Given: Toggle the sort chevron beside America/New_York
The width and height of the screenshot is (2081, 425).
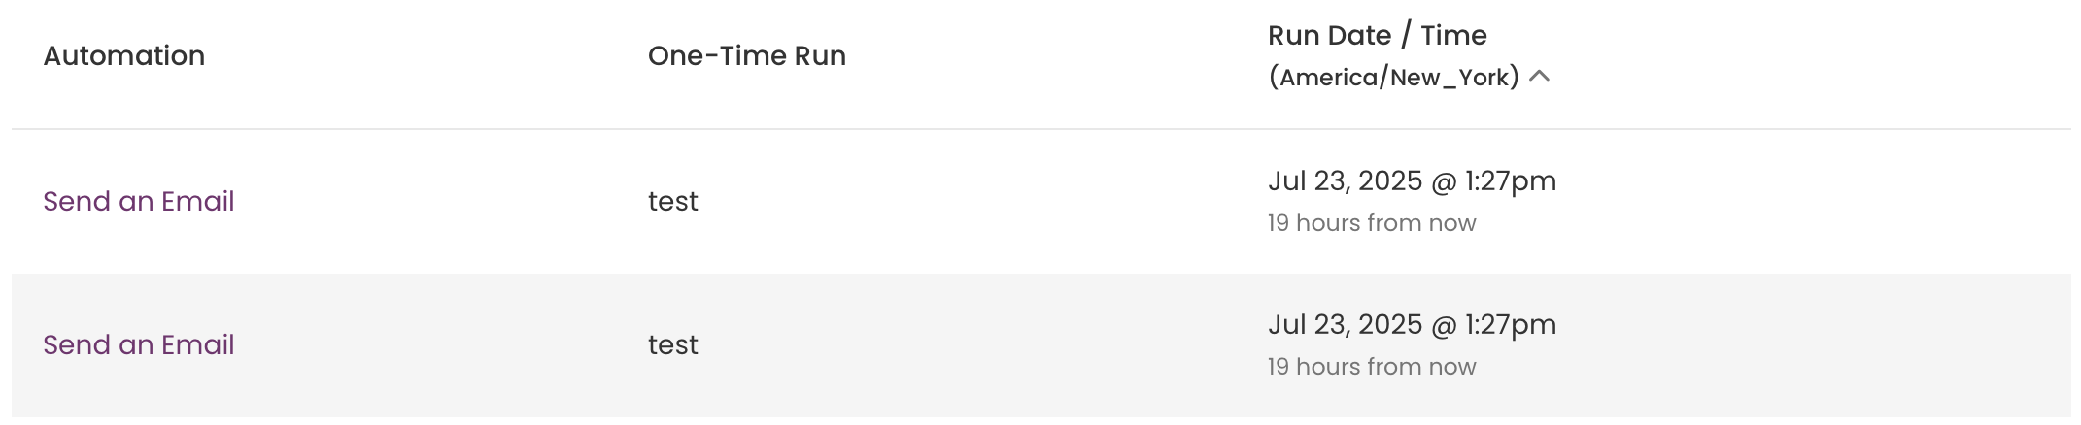Looking at the screenshot, I should [1539, 77].
